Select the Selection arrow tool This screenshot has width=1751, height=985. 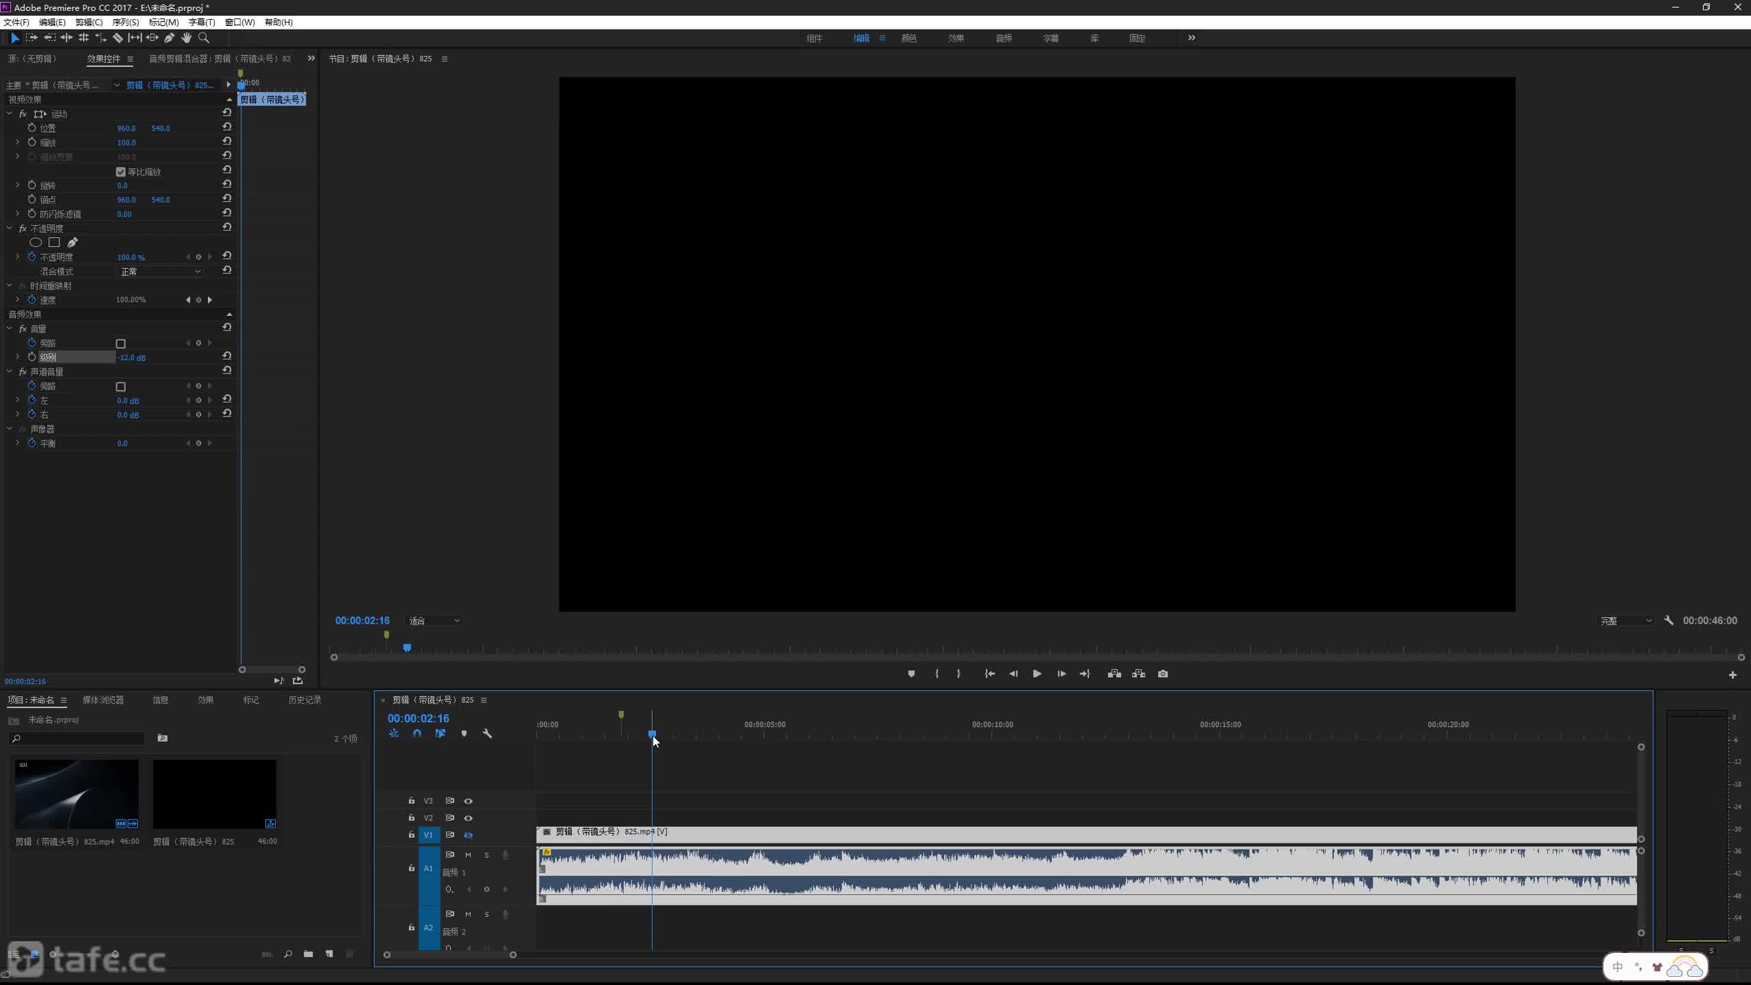[x=14, y=38]
